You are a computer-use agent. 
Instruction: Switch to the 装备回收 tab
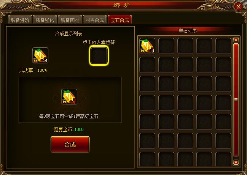pos(70,20)
